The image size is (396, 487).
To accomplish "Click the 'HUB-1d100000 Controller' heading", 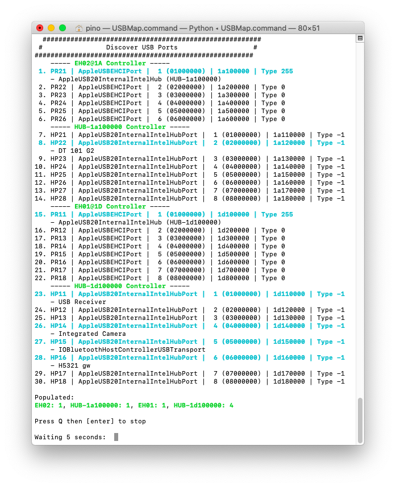I will click(120, 286).
